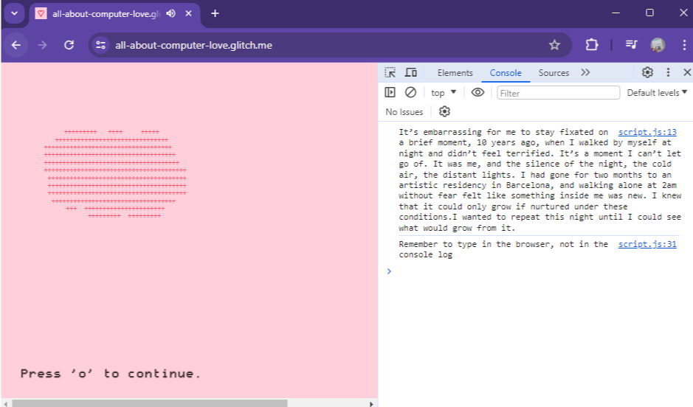
Task: Expand the top JavaScript context dropdown
Action: [444, 93]
